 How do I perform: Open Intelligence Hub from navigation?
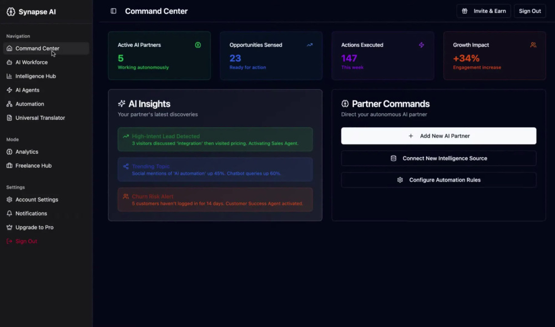click(46, 76)
